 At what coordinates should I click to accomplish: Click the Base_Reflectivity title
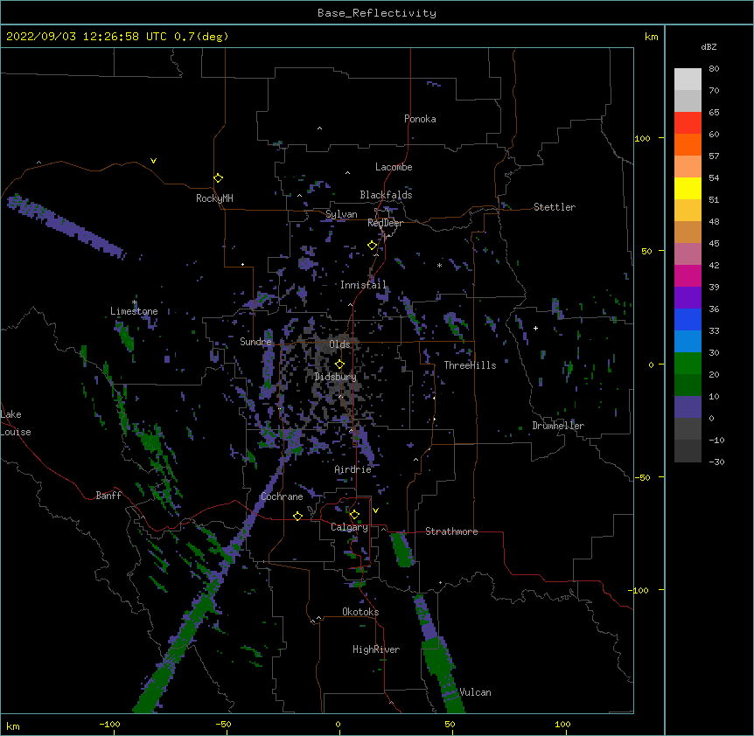[x=377, y=13]
